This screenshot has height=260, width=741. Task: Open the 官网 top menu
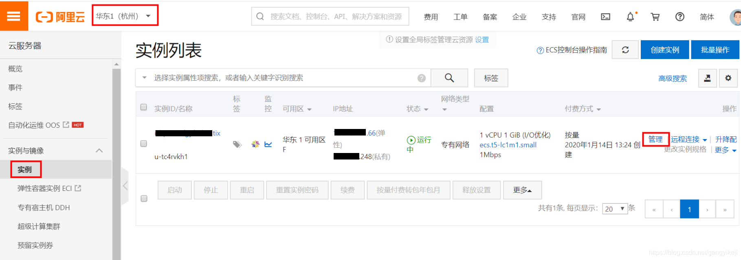pyautogui.click(x=578, y=17)
